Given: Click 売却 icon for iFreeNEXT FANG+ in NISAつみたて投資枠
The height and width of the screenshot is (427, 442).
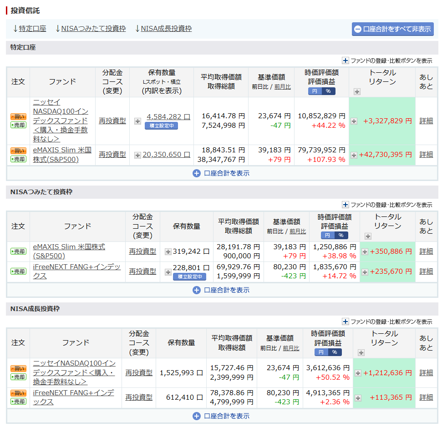Looking at the screenshot, I should [18, 271].
